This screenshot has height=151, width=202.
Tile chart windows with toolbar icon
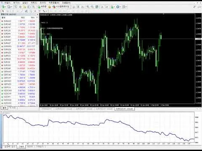click(x=97, y=7)
